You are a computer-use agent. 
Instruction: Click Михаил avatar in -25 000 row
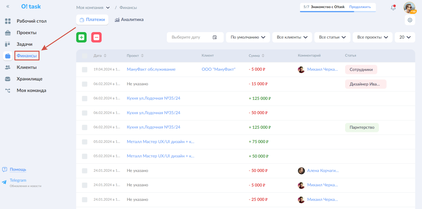click(x=301, y=200)
